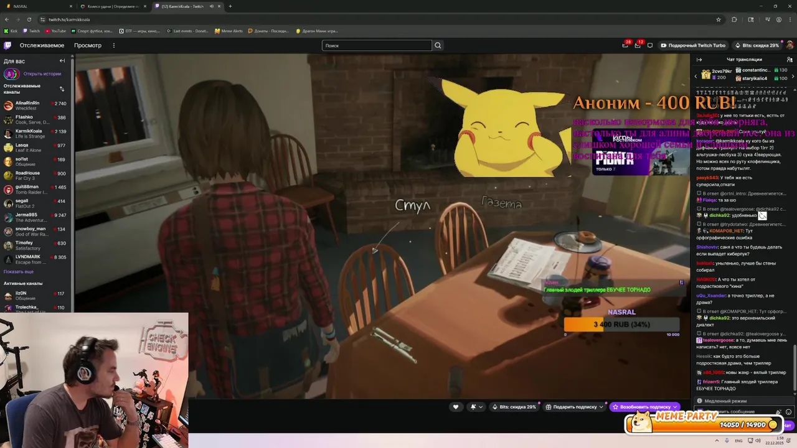This screenshot has width=797, height=448.
Task: Open the Просмотр menu item
Action: [x=88, y=45]
